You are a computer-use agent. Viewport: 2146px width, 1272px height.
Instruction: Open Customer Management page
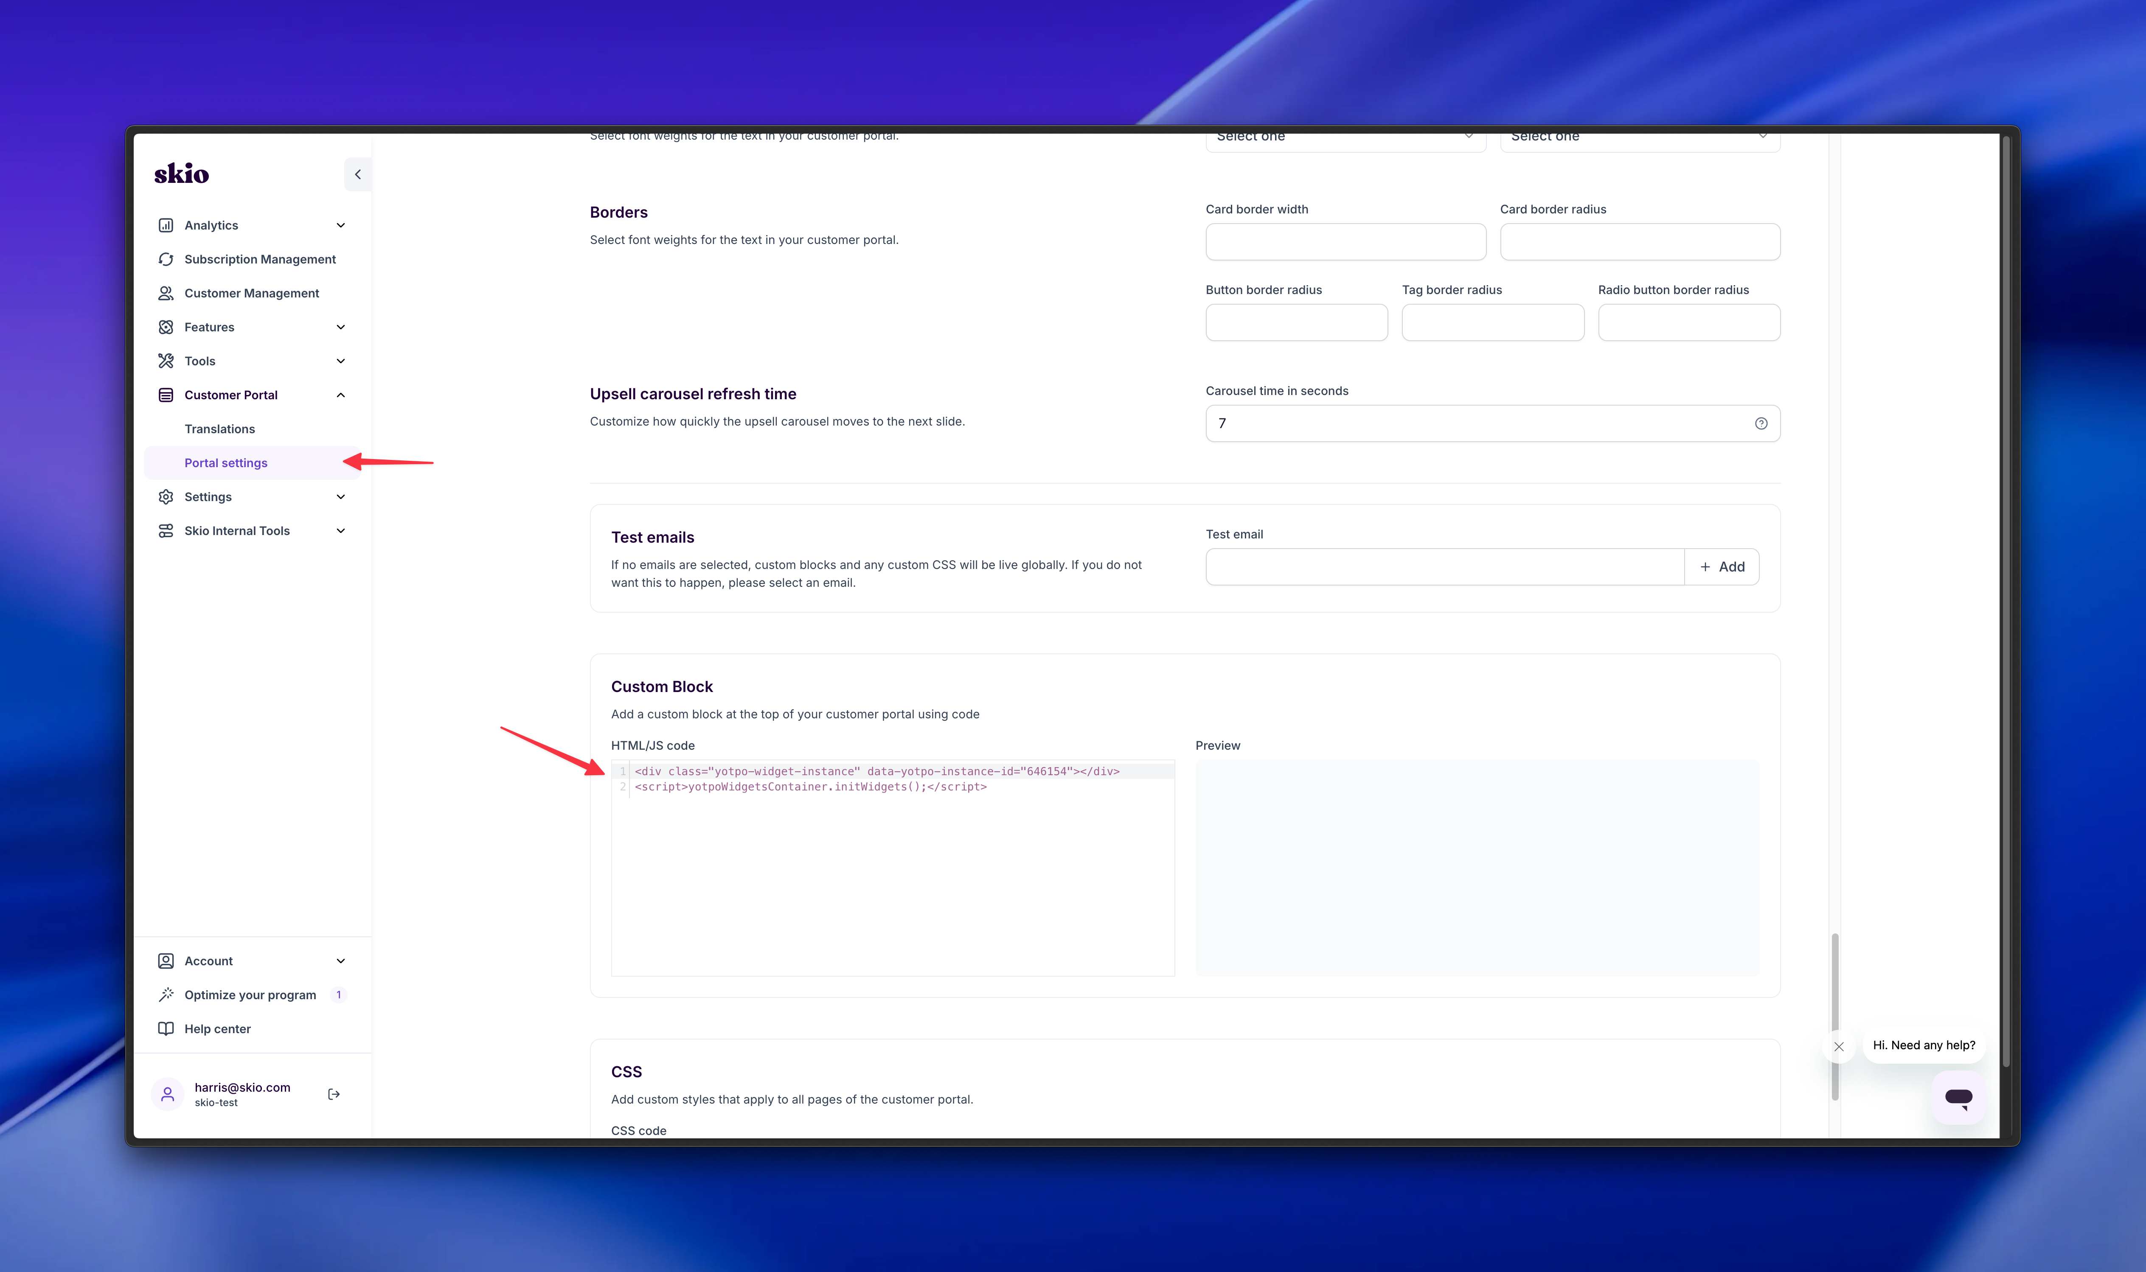pos(251,293)
